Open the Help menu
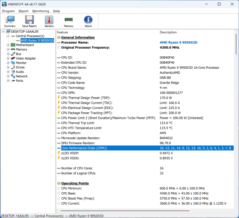Screen dimensions: 239x218 57,11
